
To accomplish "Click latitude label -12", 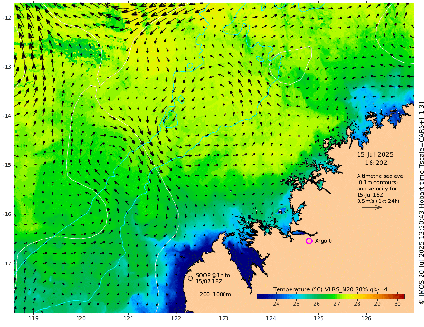I will [x=7, y=18].
